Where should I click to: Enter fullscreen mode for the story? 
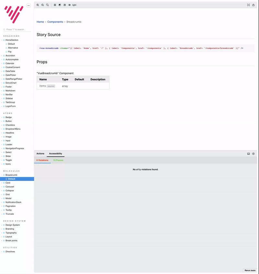click(x=248, y=5)
